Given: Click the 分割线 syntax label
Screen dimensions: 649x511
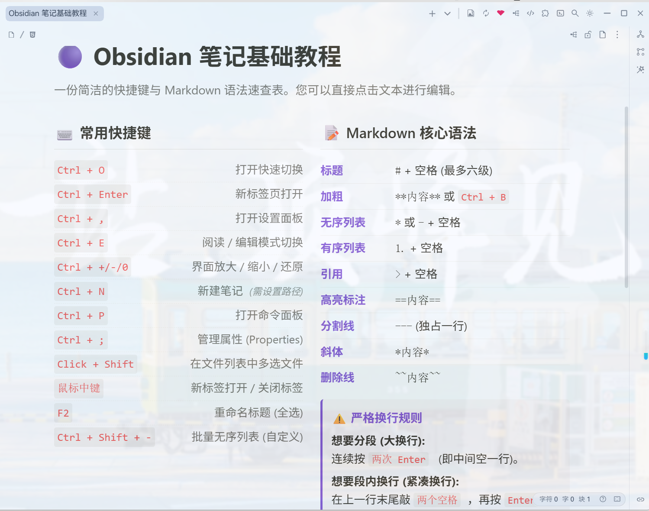Looking at the screenshot, I should 337,326.
